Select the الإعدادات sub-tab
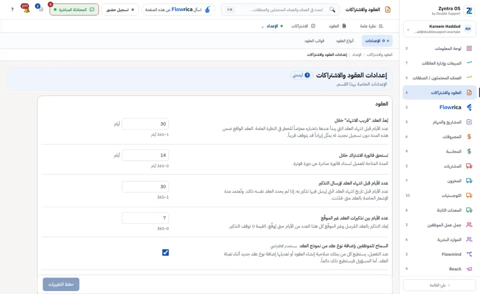The image size is (480, 294). pos(377,40)
